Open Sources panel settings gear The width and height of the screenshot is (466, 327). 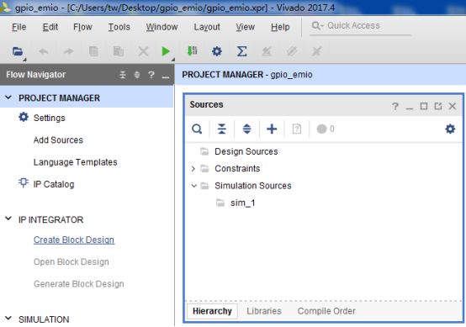[450, 129]
